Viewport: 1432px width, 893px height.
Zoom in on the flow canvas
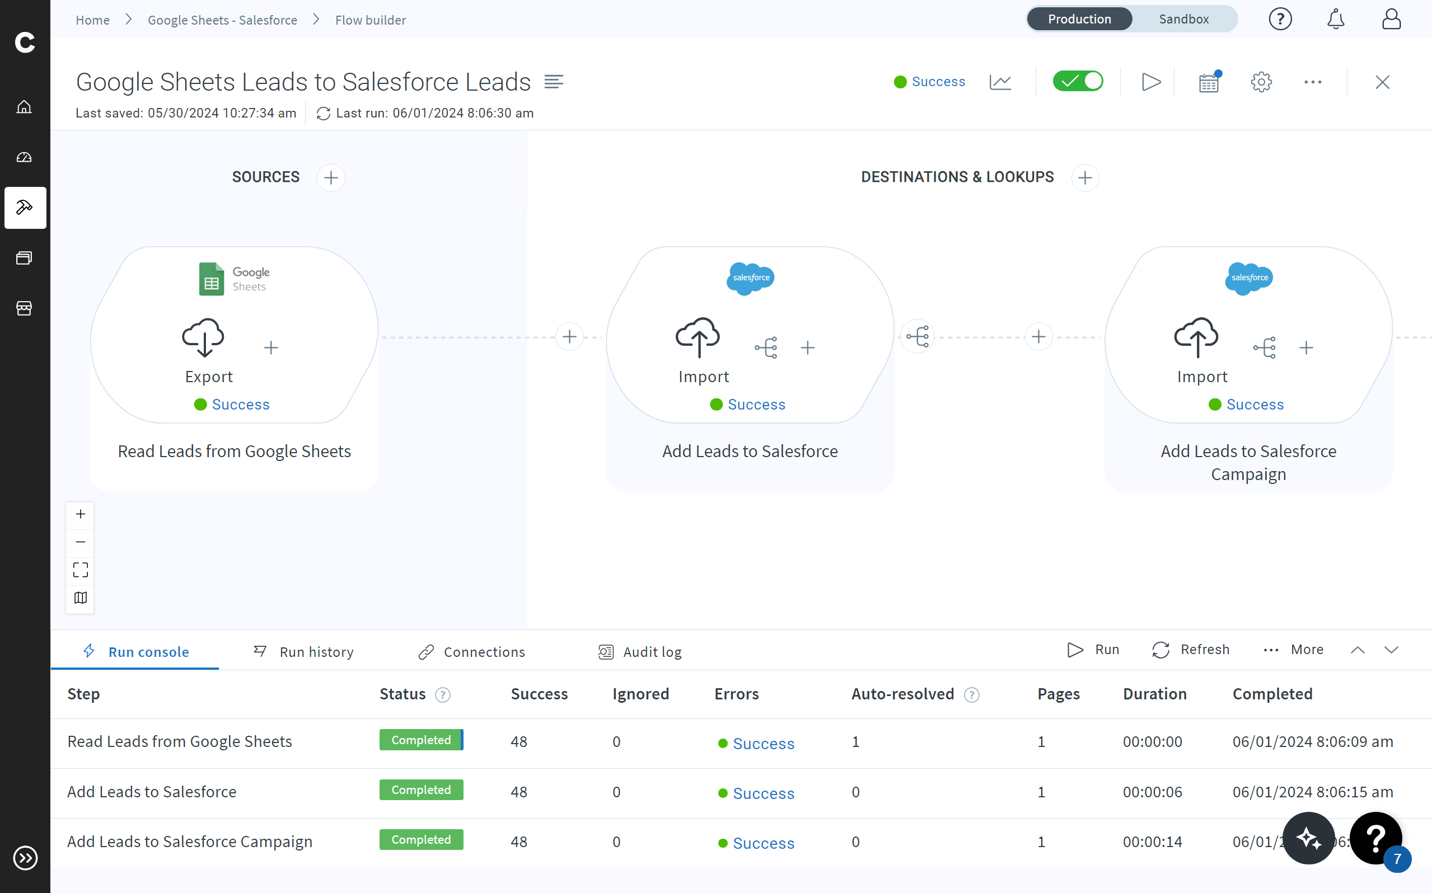81,514
